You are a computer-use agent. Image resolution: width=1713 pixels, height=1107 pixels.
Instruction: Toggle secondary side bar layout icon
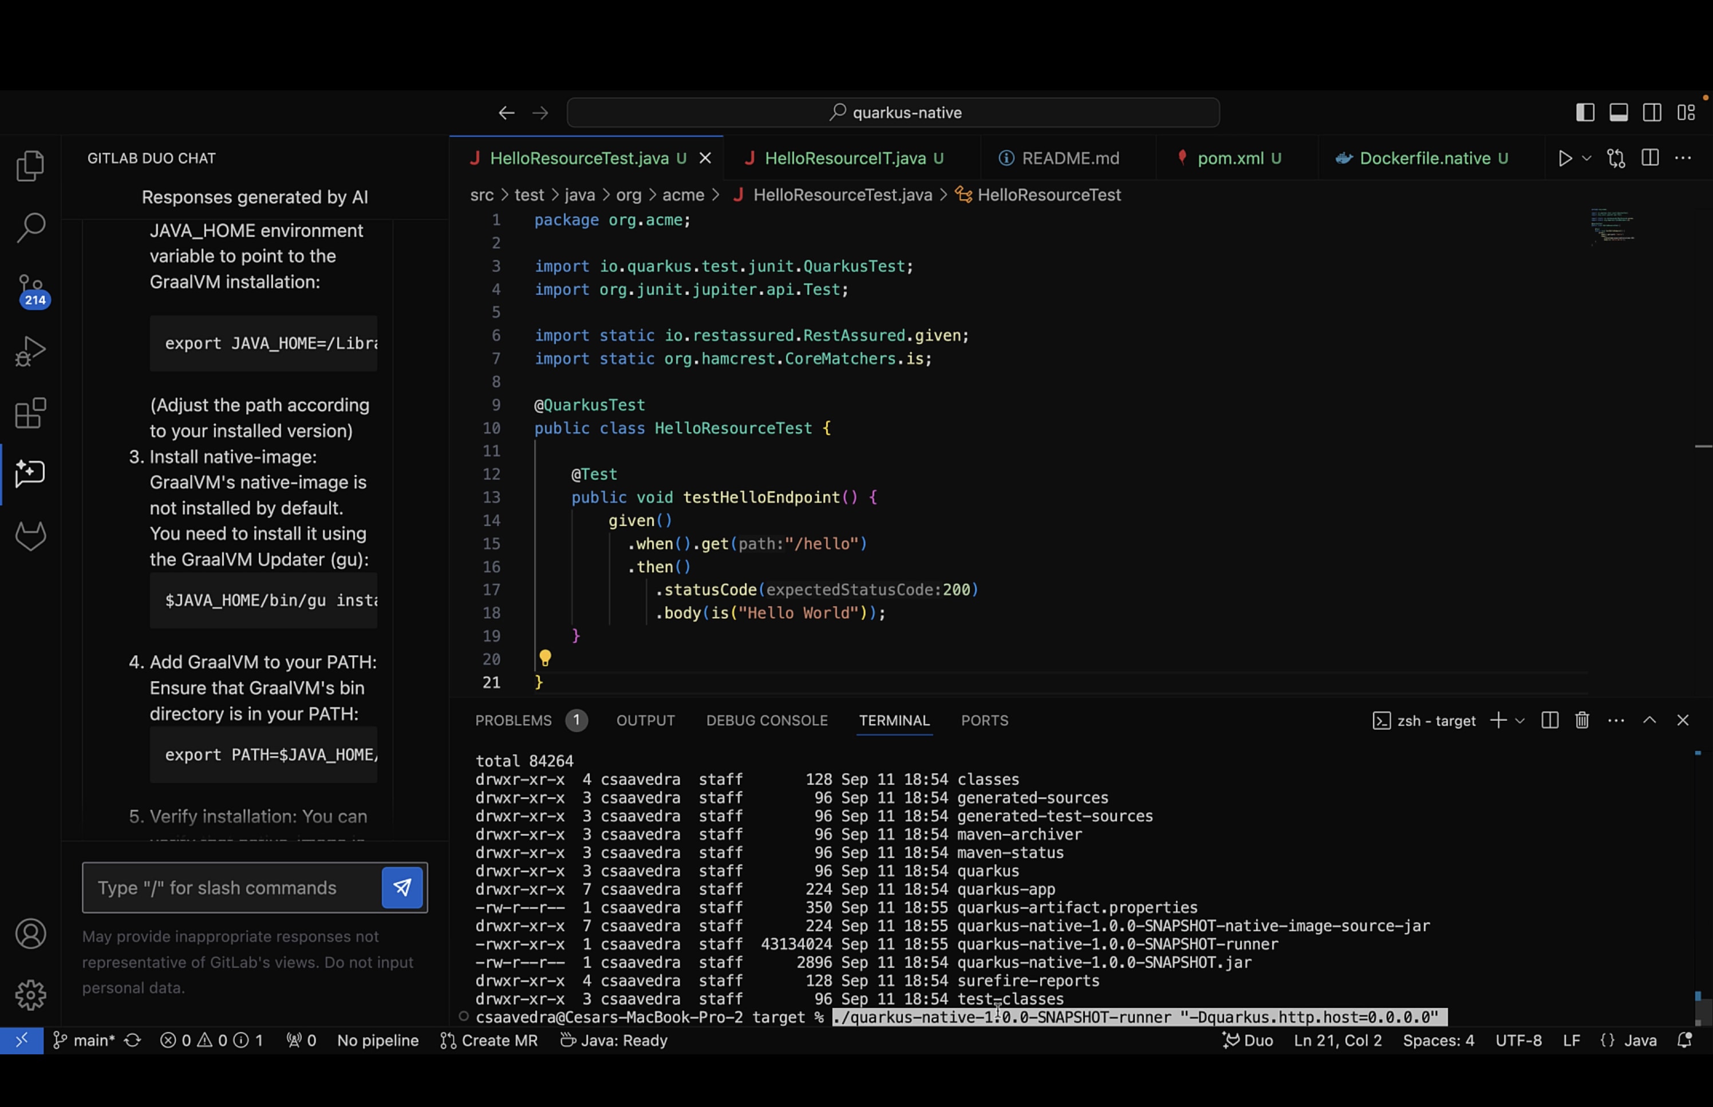1652,113
